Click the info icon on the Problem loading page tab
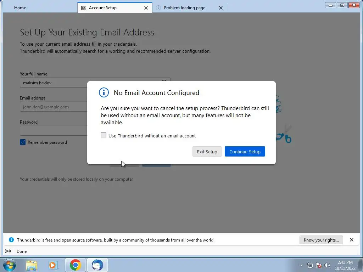363x272 pixels. pyautogui.click(x=158, y=8)
